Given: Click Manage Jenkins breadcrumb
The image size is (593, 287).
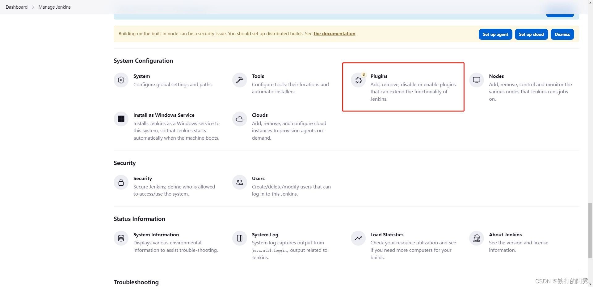Looking at the screenshot, I should tap(54, 7).
